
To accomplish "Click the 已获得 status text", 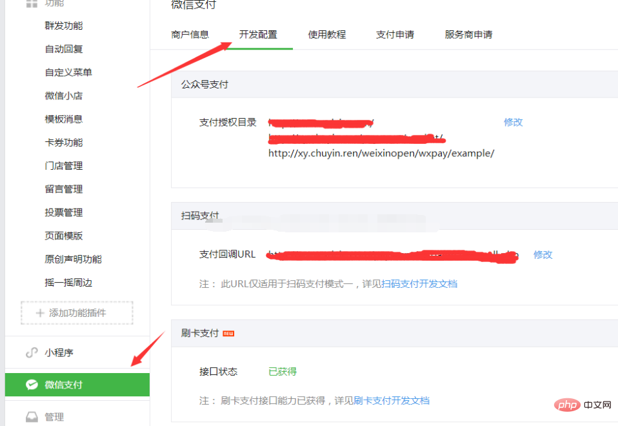I will pos(283,372).
